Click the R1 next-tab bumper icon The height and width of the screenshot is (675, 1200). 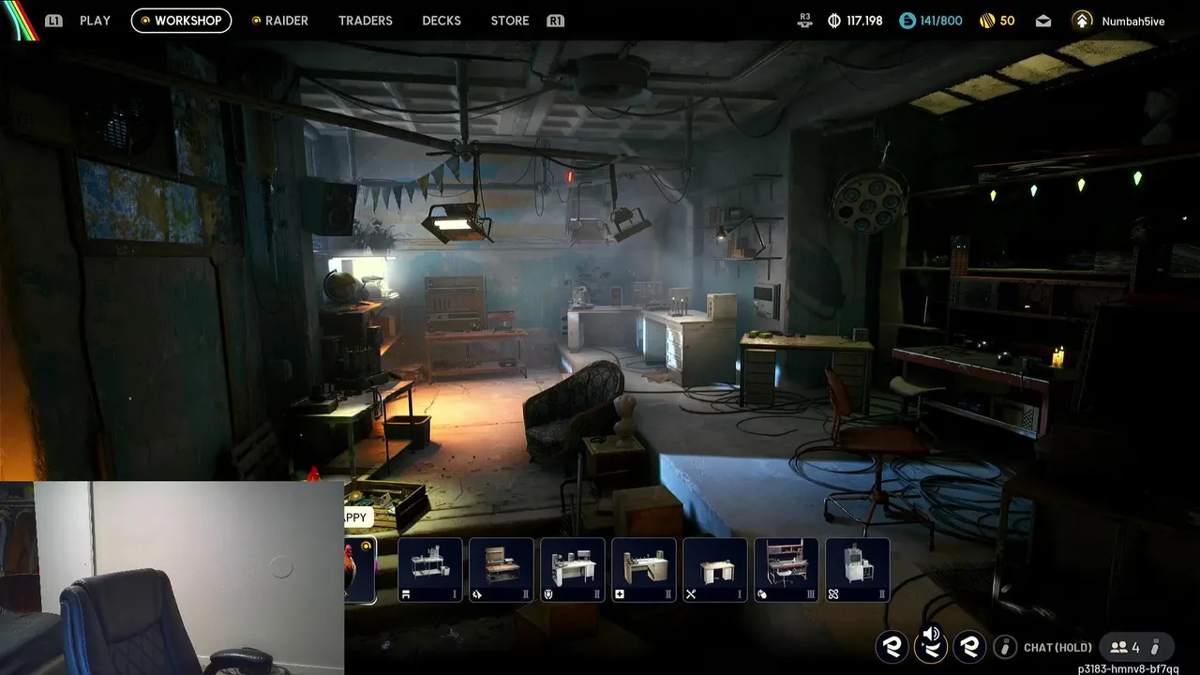(x=556, y=21)
